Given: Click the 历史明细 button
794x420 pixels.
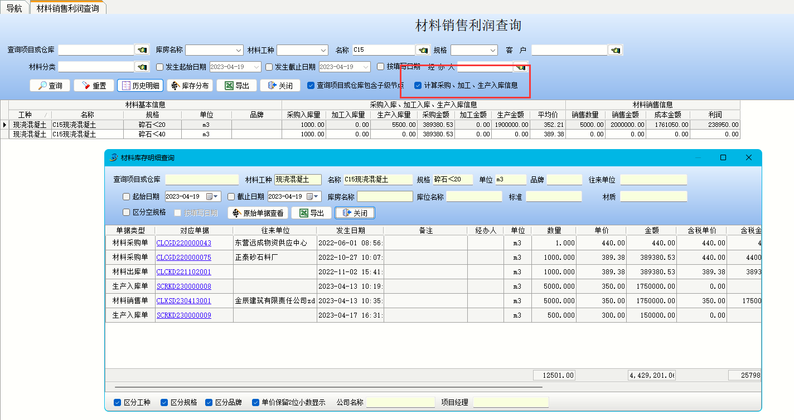Looking at the screenshot, I should [x=140, y=86].
